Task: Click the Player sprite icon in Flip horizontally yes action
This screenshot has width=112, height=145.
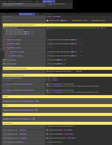Action: pos(58,60)
